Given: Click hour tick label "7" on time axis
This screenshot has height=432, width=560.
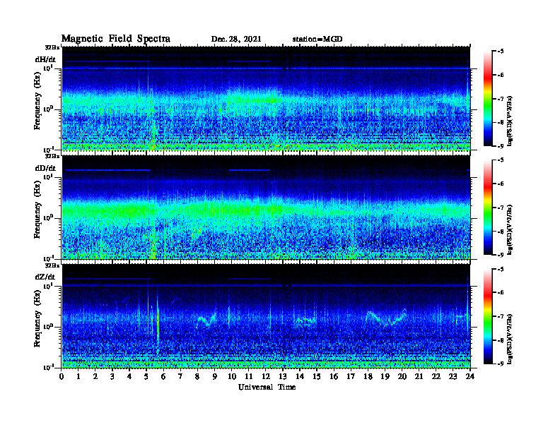Looking at the screenshot, I should click(181, 376).
